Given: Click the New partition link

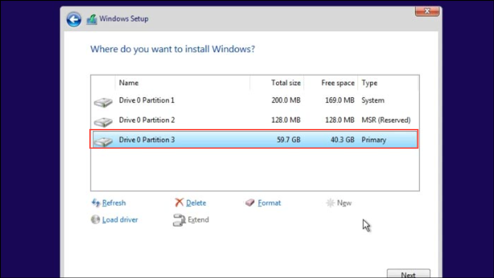Looking at the screenshot, I should pos(344,203).
